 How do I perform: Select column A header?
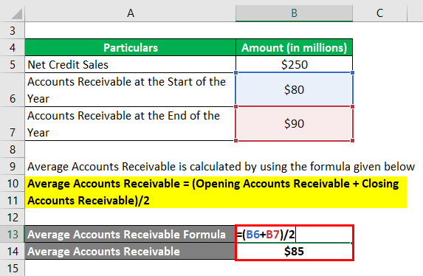pyautogui.click(x=131, y=13)
